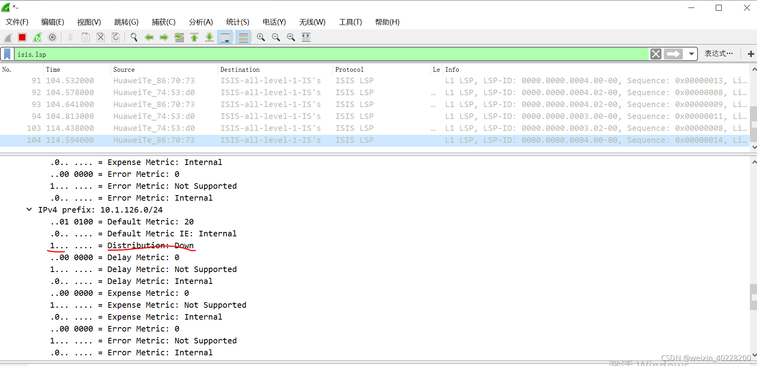Open capture options gear icon

tap(52, 38)
